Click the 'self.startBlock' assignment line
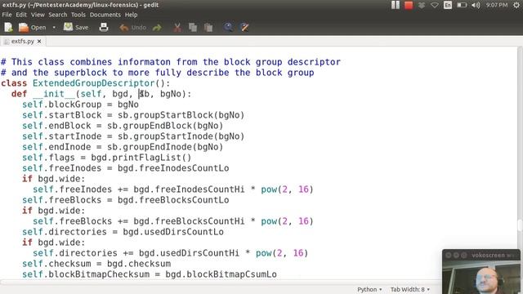The image size is (523, 294). (133, 115)
